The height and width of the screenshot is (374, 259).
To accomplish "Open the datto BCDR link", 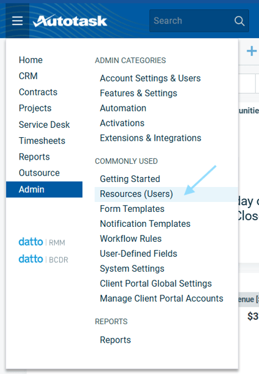I will coord(44,259).
